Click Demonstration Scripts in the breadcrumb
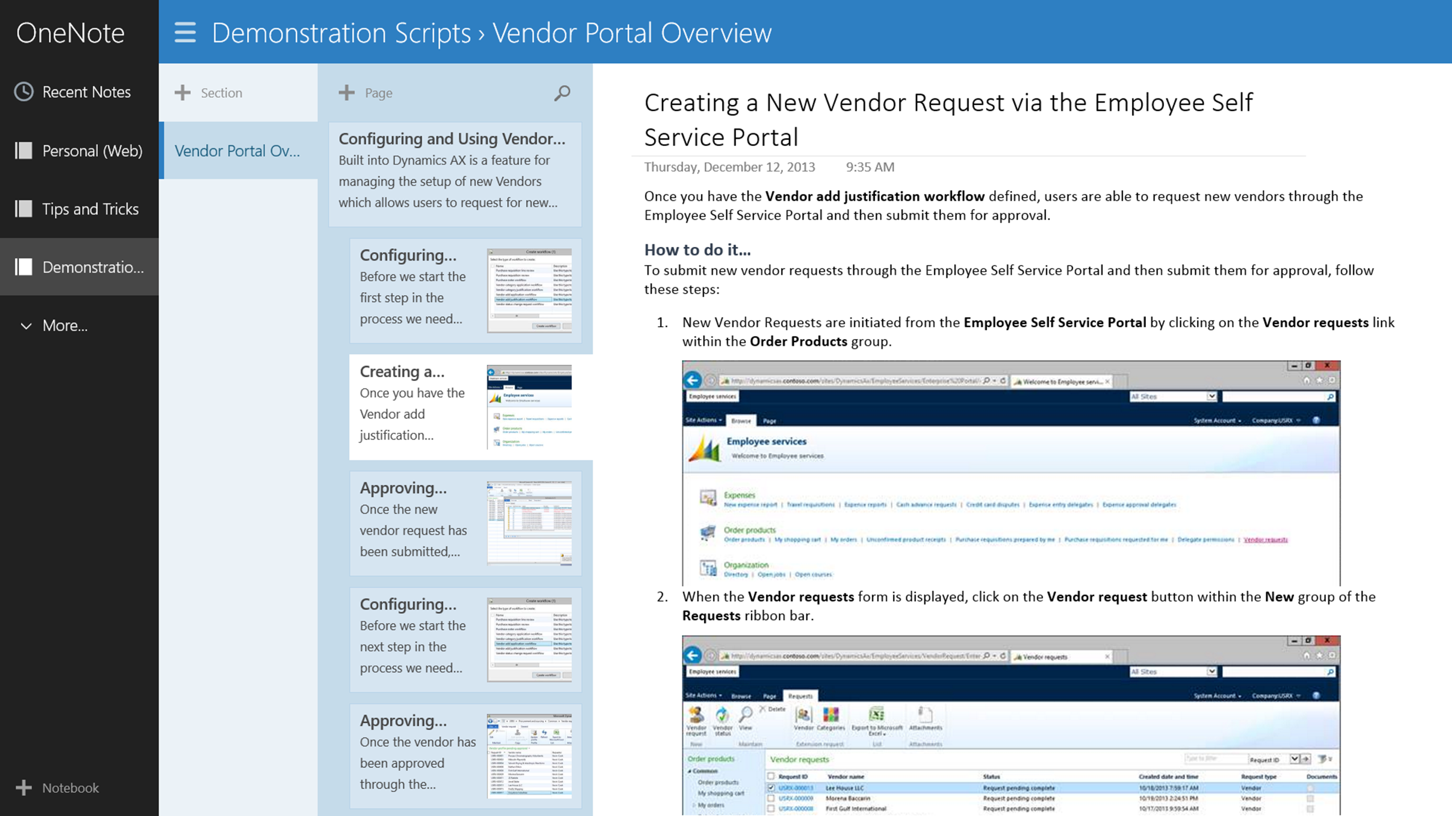1452x816 pixels. (x=341, y=33)
